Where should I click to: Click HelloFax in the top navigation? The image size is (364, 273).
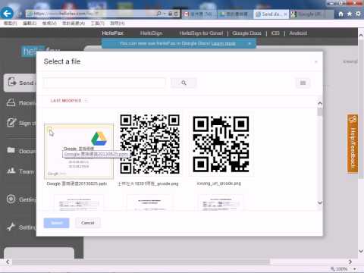tap(112, 33)
